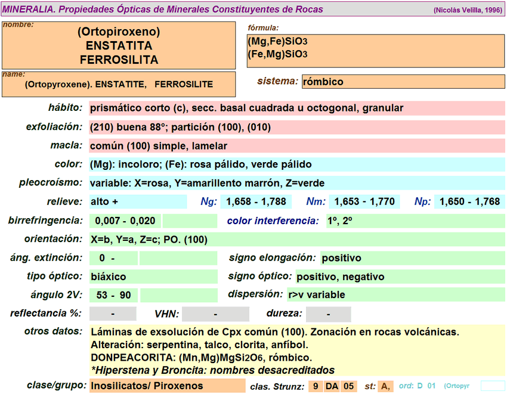Image resolution: width=507 pixels, height=394 pixels.
Task: Select the tipo óptico field showing biáxico
Action: pos(153,277)
